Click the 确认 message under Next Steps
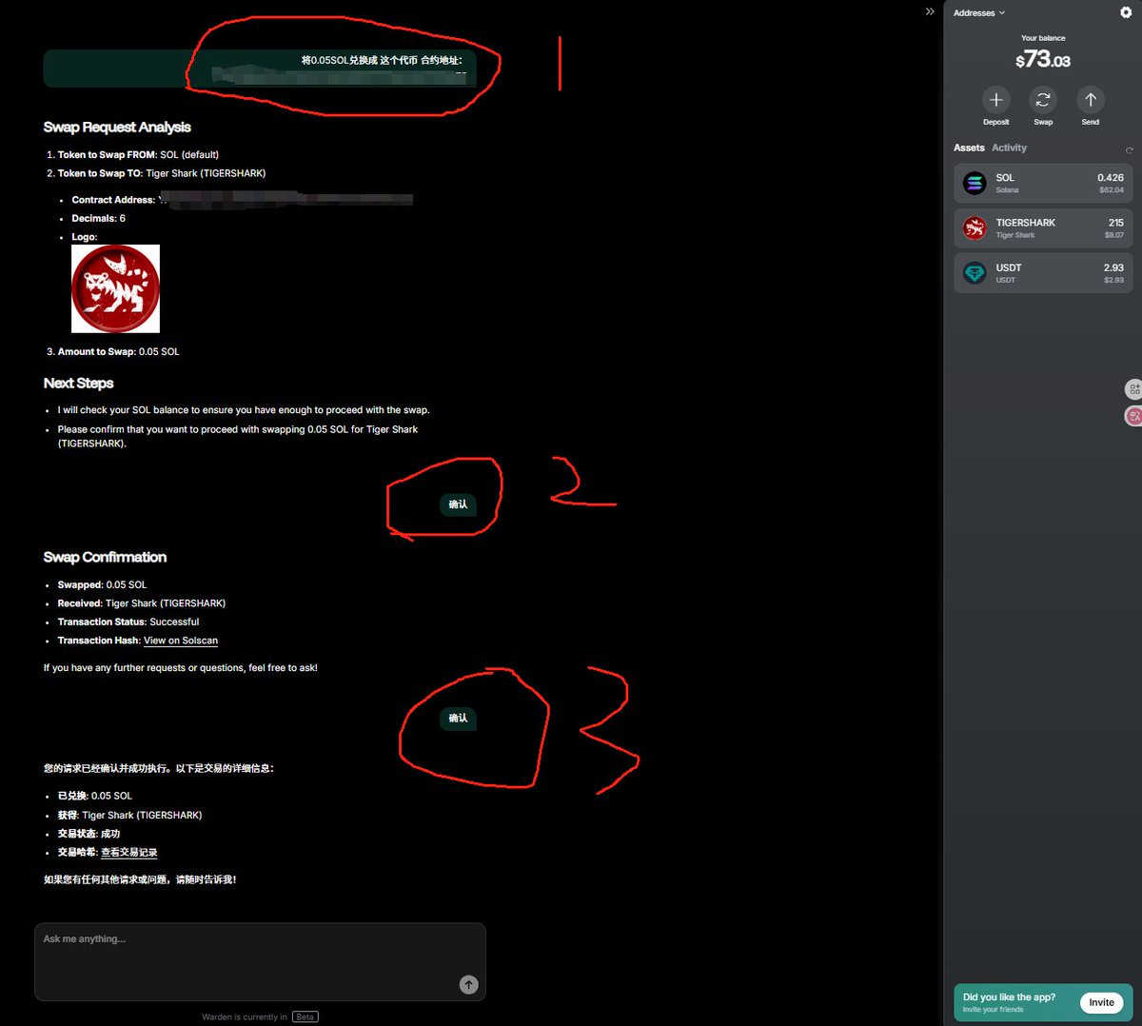This screenshot has width=1142, height=1026. [x=458, y=504]
